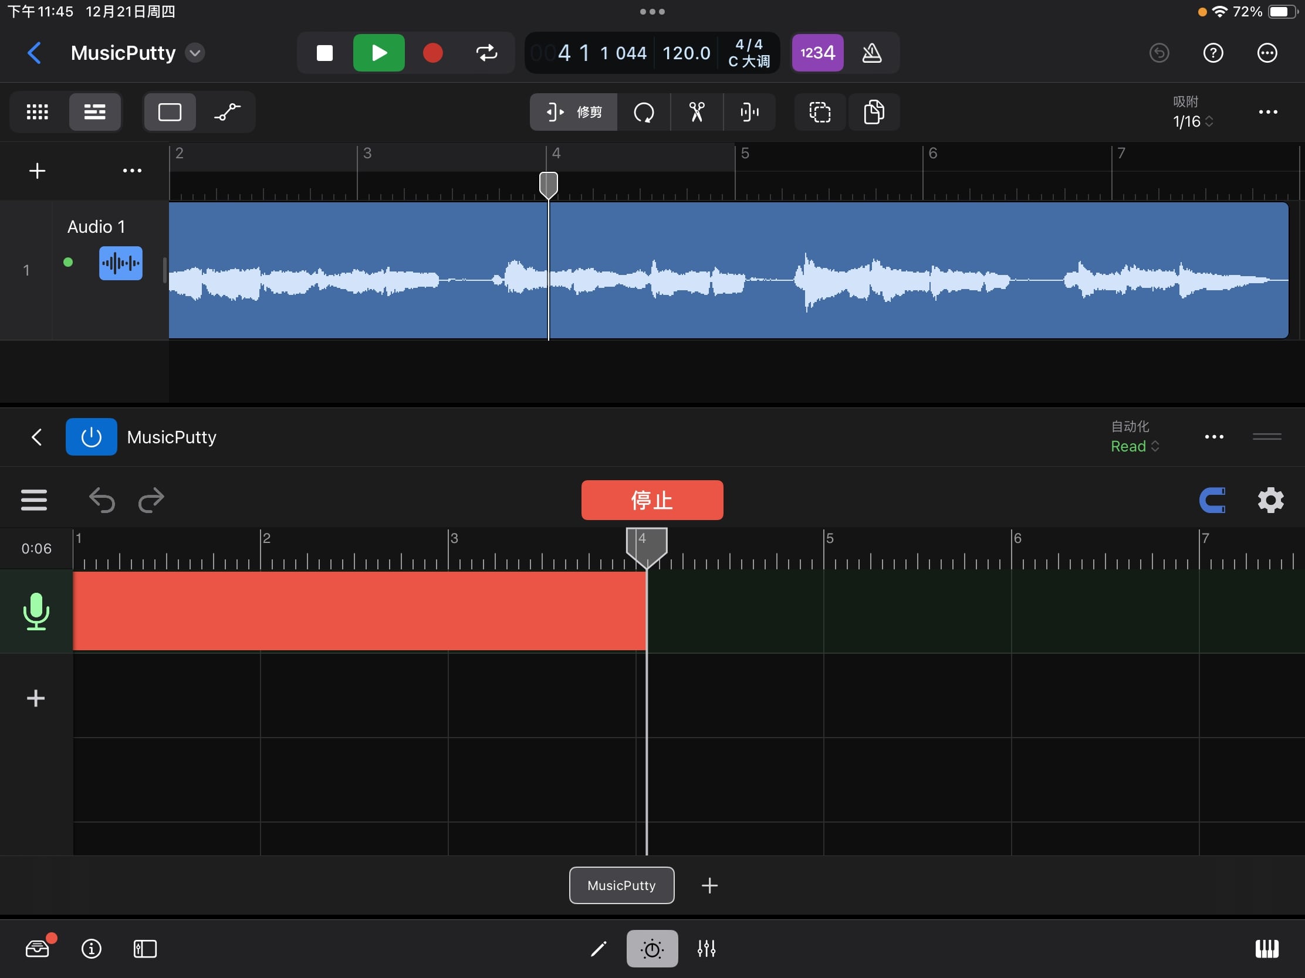This screenshot has height=978, width=1305.
Task: Toggle the blue magnet snap button
Action: 1213,500
